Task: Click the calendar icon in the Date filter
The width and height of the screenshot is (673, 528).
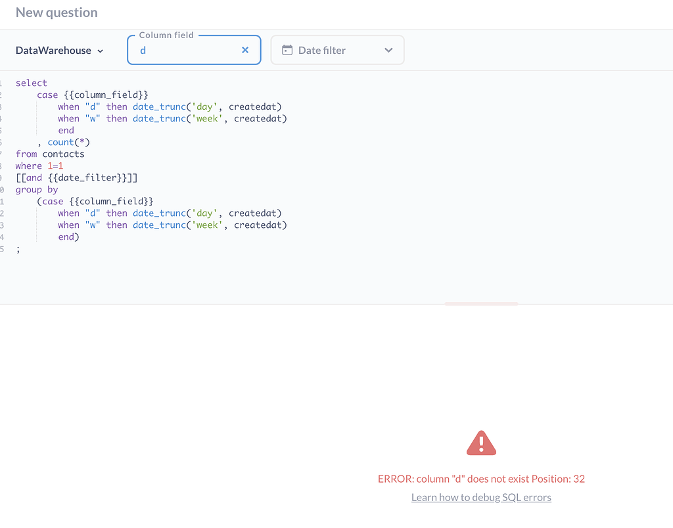Action: [289, 49]
